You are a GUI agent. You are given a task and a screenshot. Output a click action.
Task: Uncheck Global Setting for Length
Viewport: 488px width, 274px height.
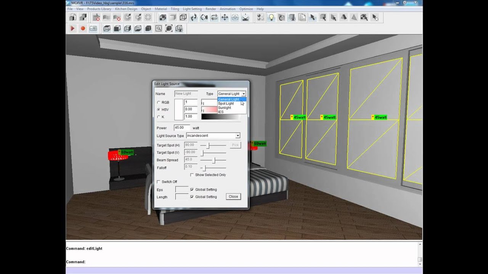click(192, 197)
